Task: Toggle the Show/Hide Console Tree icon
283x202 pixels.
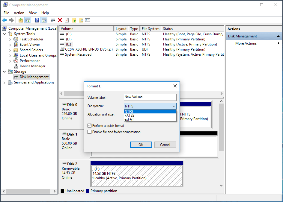Action: click(x=28, y=20)
